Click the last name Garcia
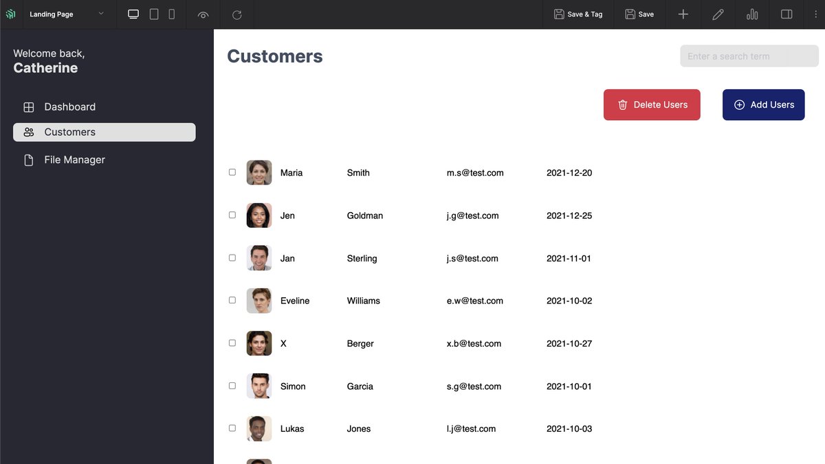This screenshot has height=464, width=825. click(360, 386)
